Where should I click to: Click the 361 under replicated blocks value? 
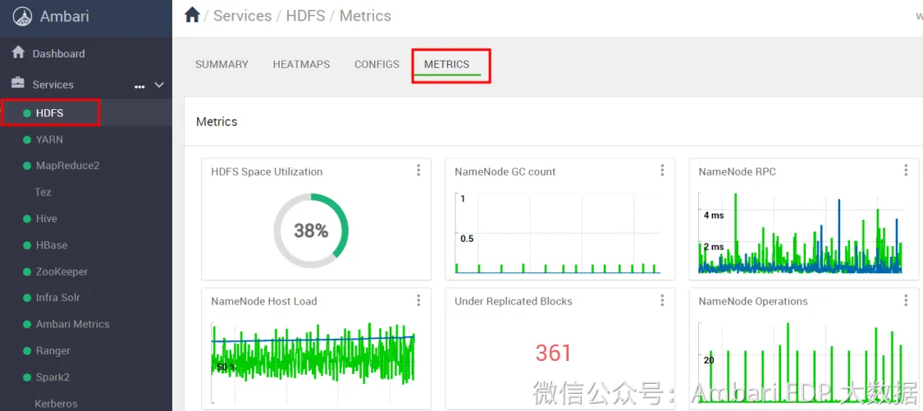click(553, 353)
